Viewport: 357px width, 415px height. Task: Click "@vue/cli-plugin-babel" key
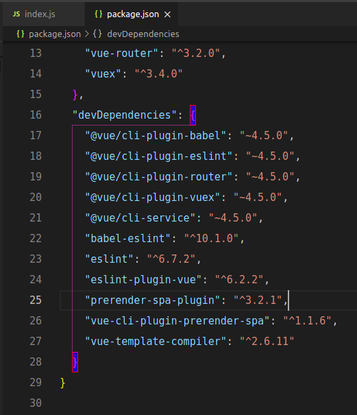click(x=156, y=136)
